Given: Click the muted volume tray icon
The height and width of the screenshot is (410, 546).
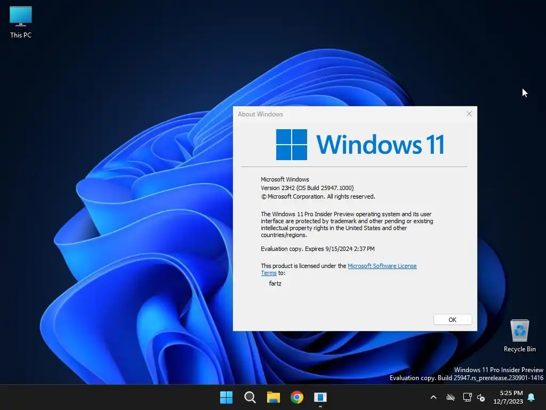Looking at the screenshot, I should click(481, 397).
